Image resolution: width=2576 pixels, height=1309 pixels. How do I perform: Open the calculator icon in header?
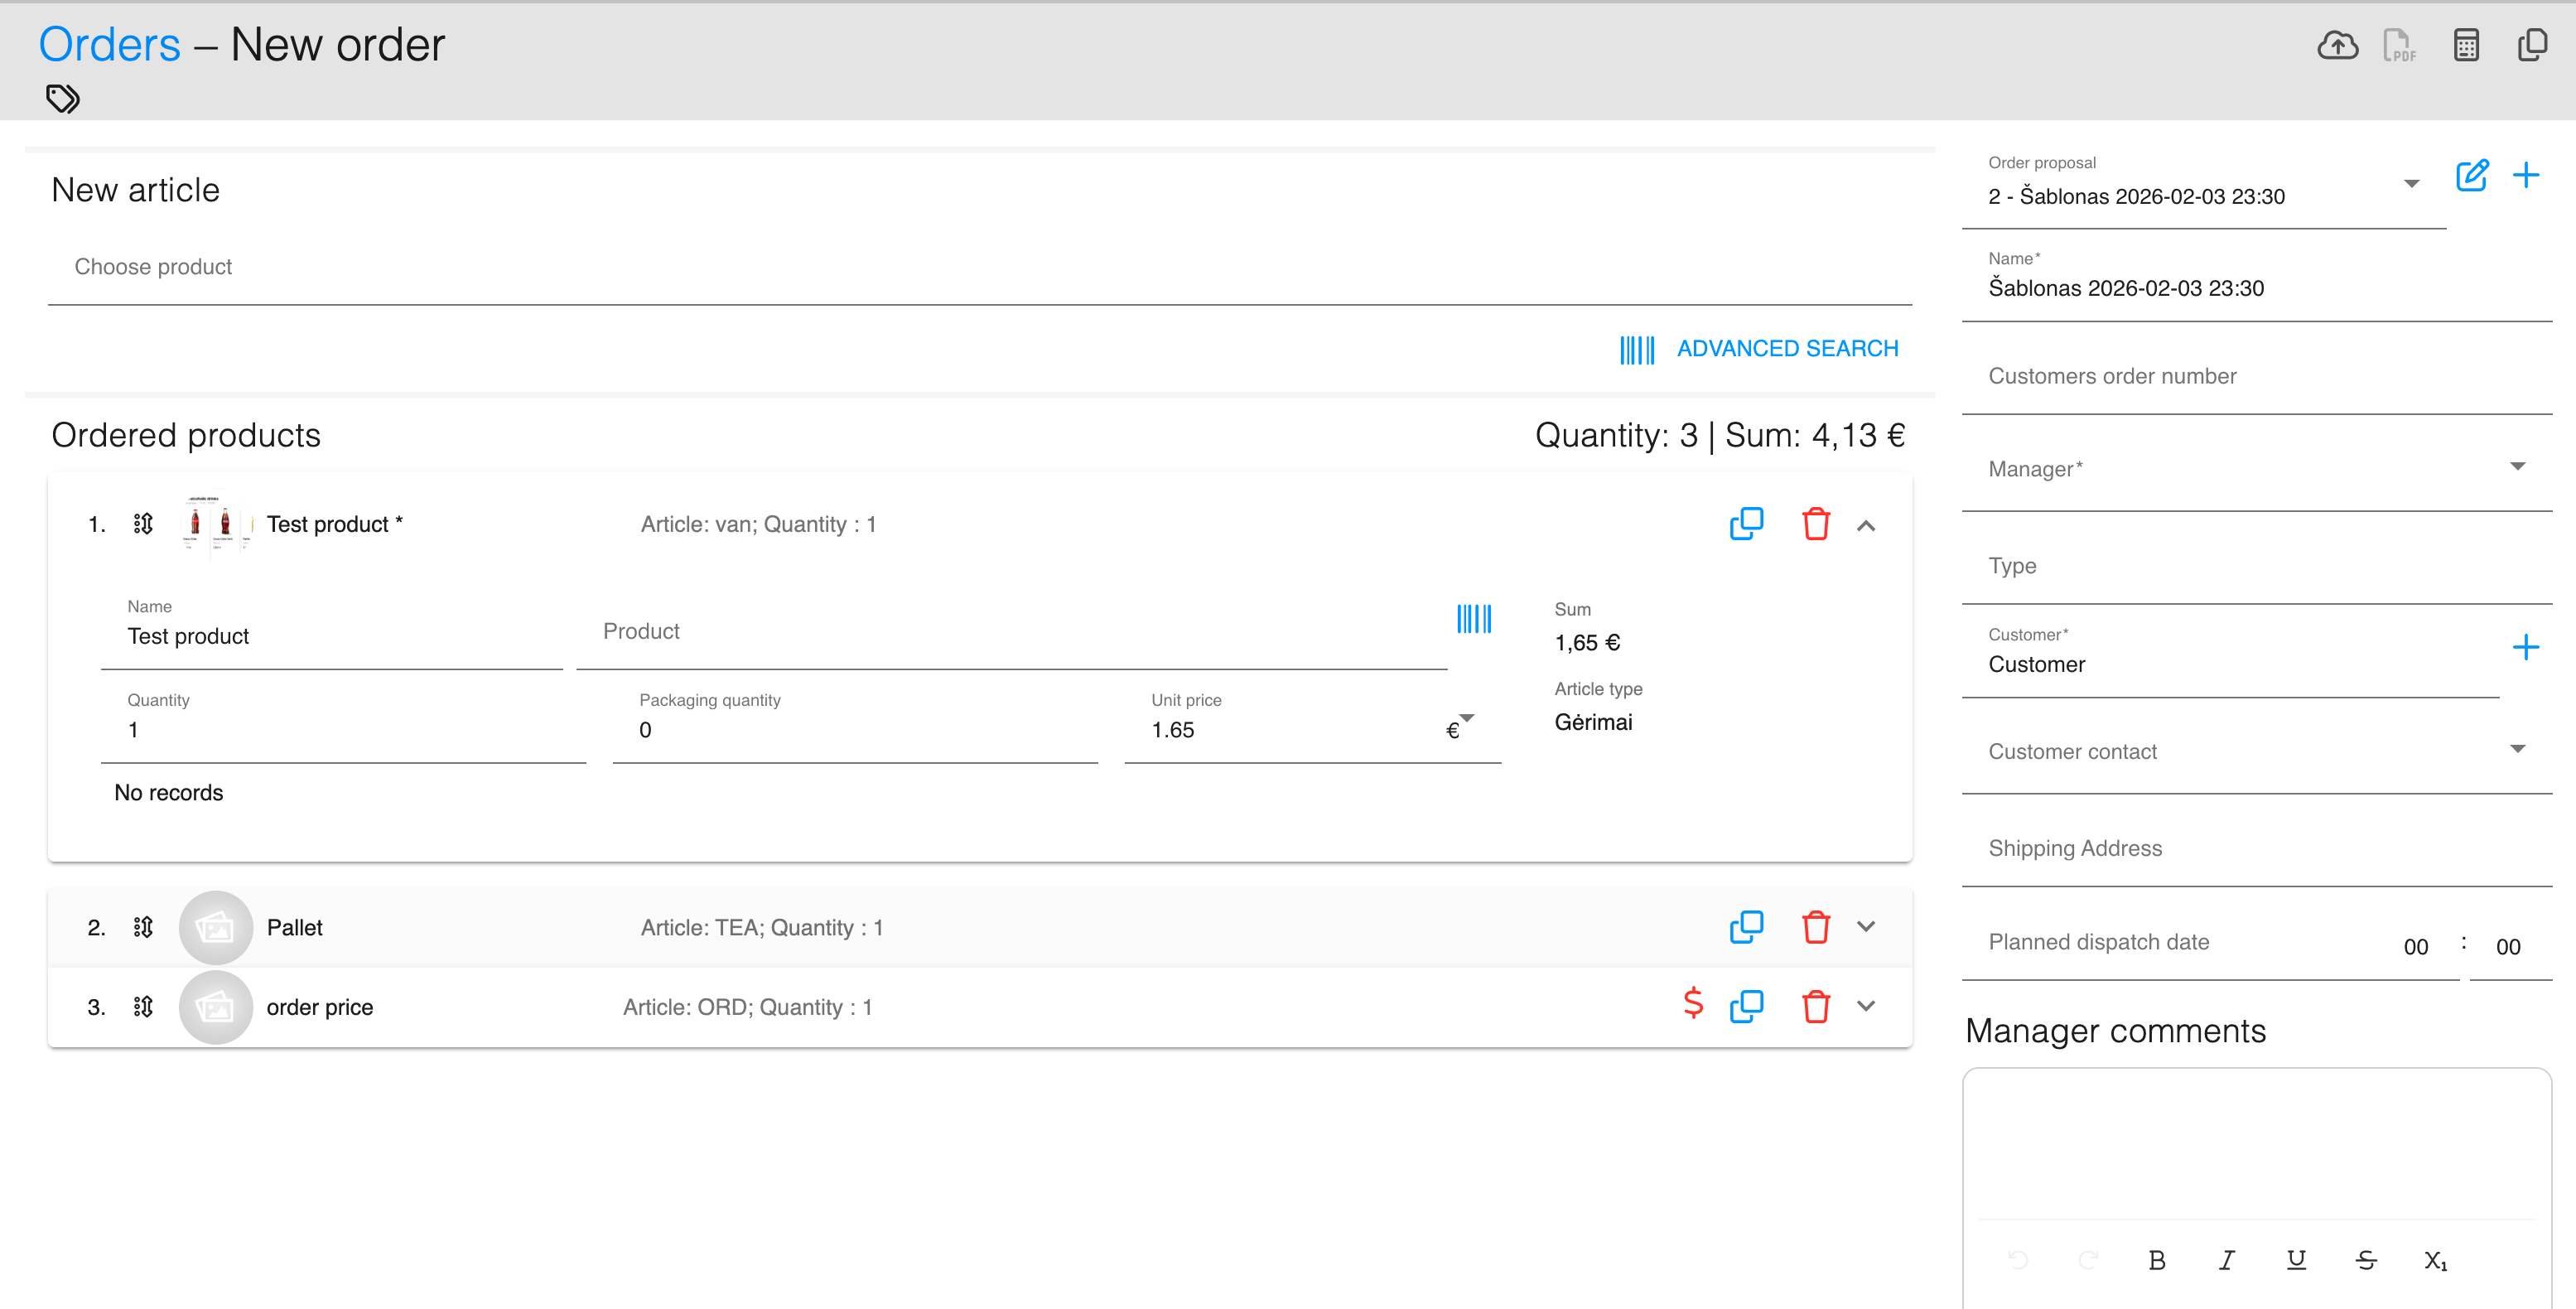[x=2466, y=45]
